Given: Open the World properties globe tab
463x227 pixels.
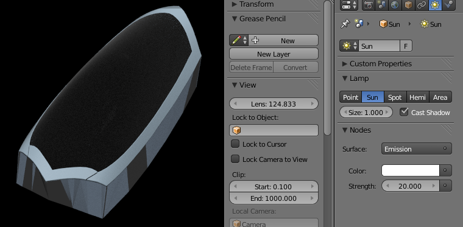Looking at the screenshot, I should 395,5.
